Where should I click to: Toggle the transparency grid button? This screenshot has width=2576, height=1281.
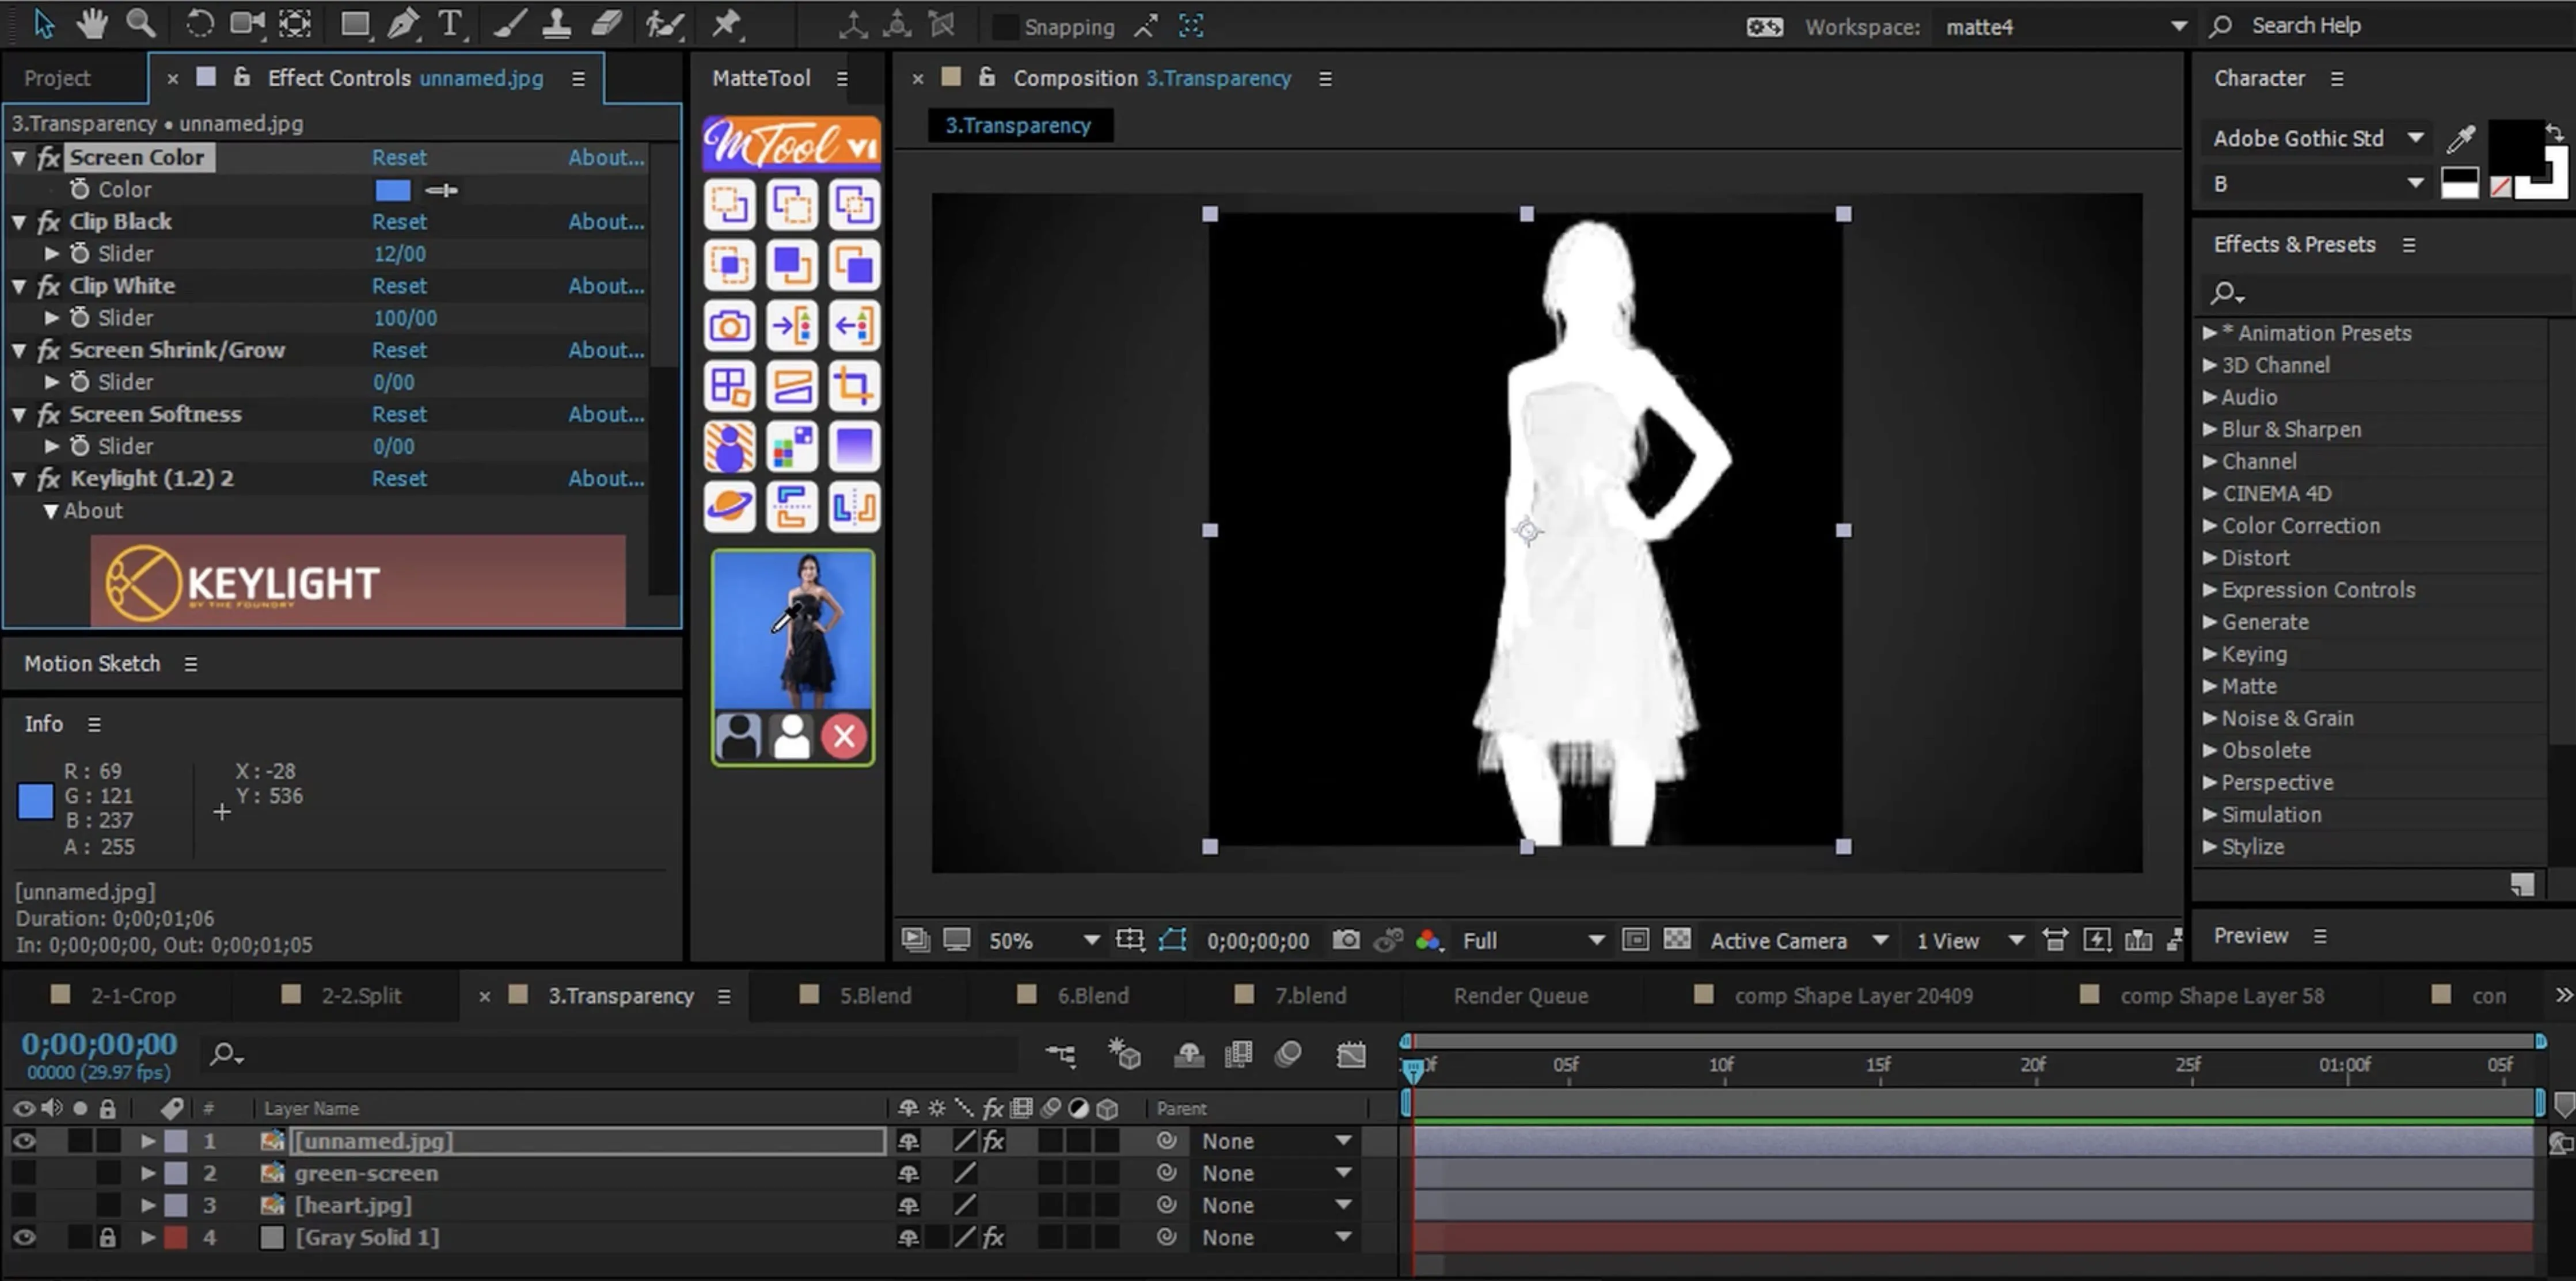[x=1677, y=940]
